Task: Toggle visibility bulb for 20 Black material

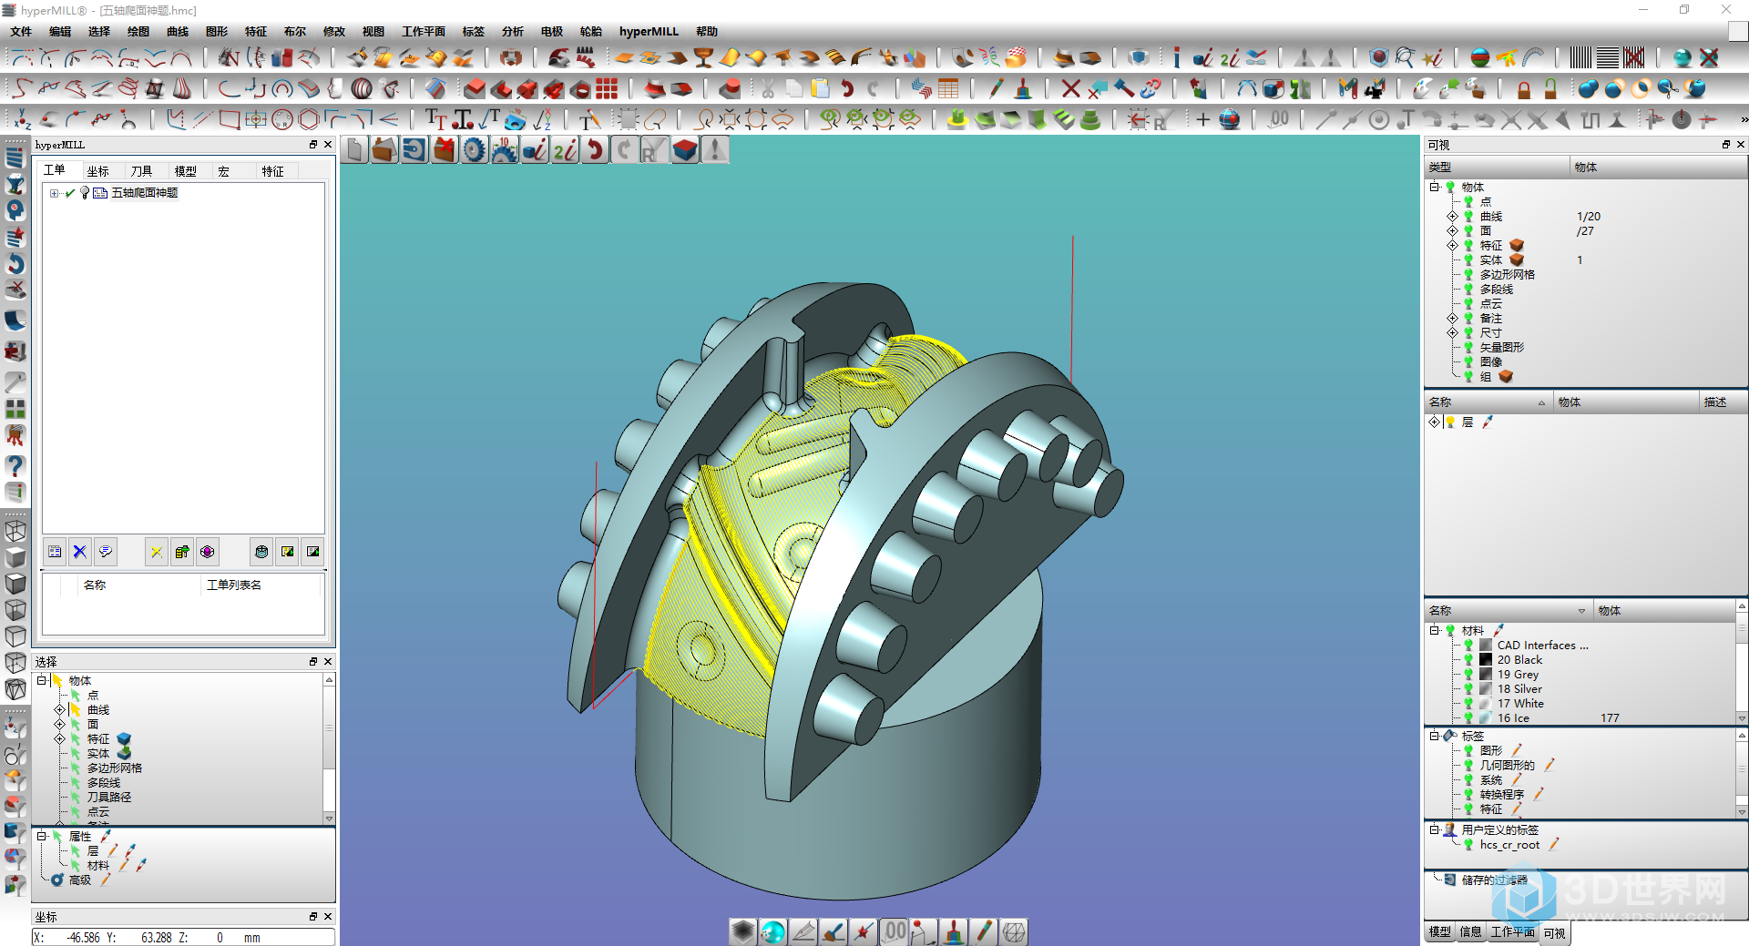Action: [1468, 659]
